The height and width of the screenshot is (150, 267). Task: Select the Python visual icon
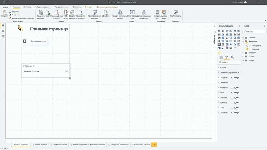(x=235, y=45)
